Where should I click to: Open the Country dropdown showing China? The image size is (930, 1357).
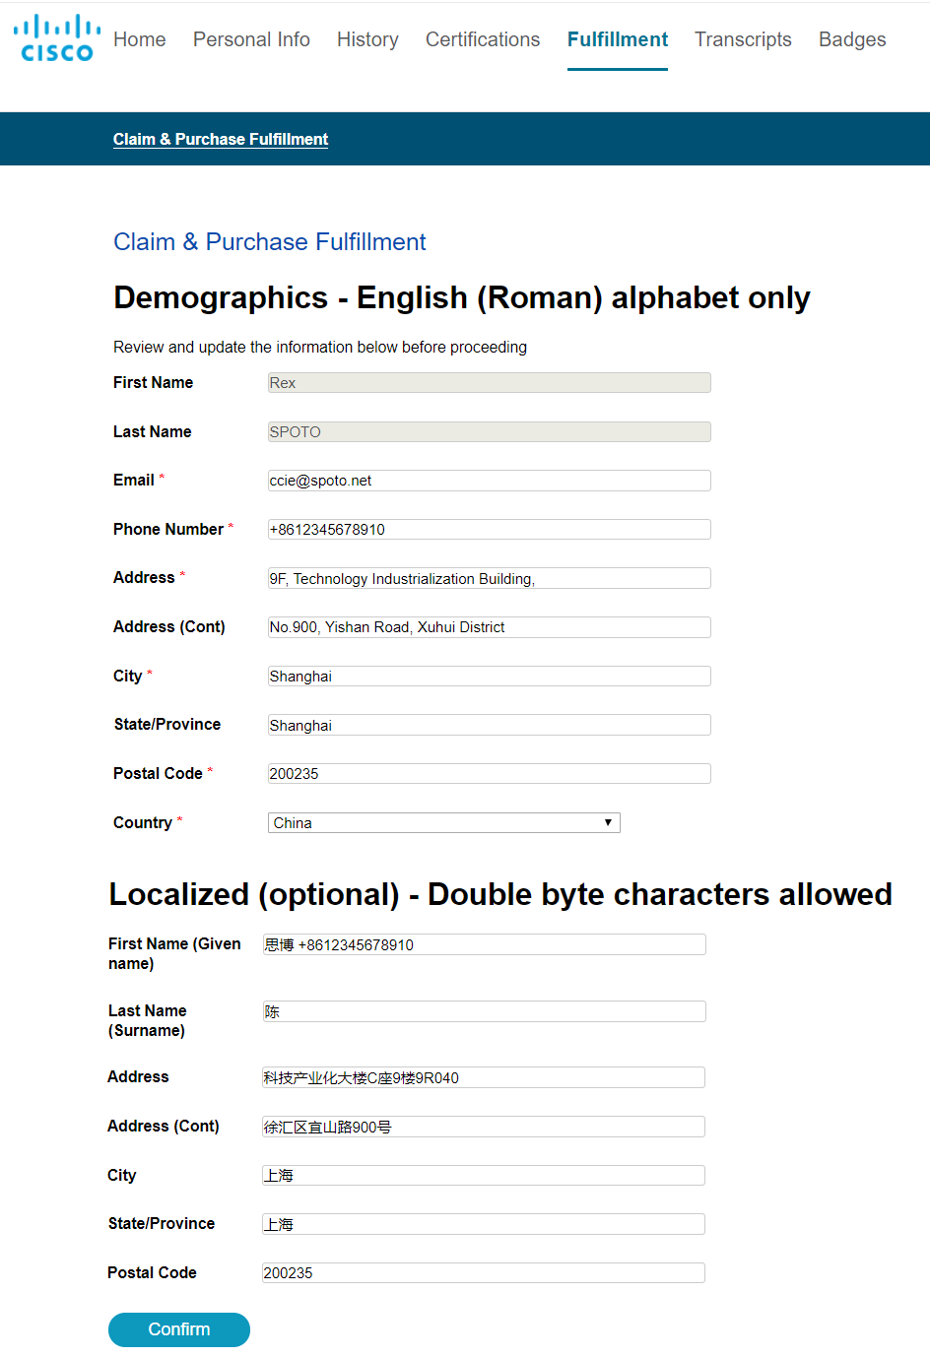pyautogui.click(x=444, y=822)
